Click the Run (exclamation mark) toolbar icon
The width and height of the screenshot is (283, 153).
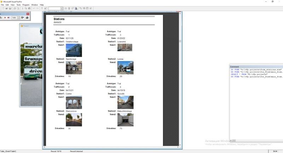pyautogui.click(x=42, y=8)
